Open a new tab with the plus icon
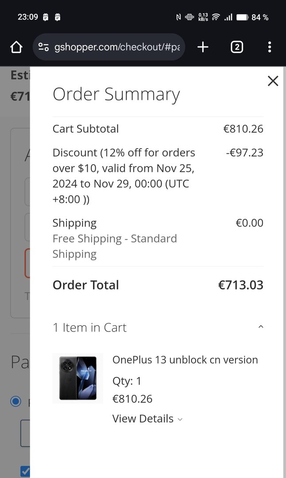The width and height of the screenshot is (286, 478). pyautogui.click(x=203, y=47)
